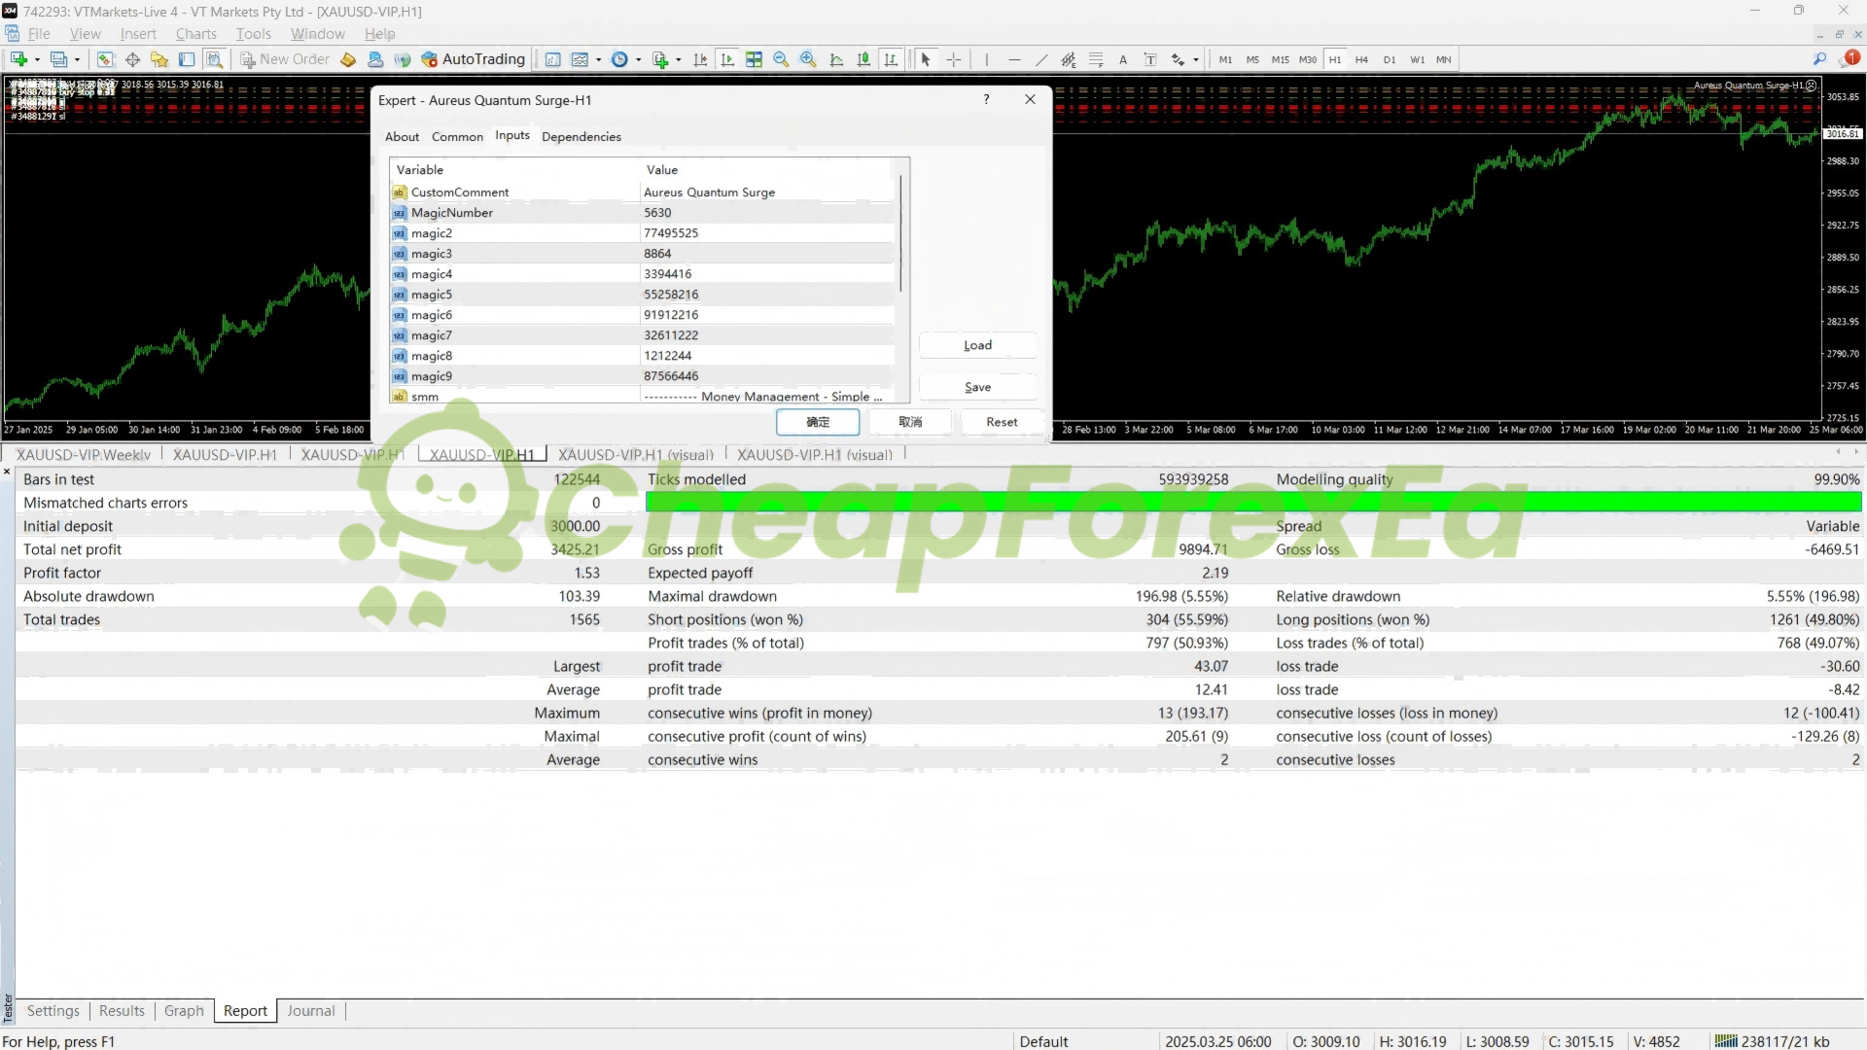Click the Load button in Expert dialog
Viewport: 1867px width, 1050px height.
coord(977,345)
